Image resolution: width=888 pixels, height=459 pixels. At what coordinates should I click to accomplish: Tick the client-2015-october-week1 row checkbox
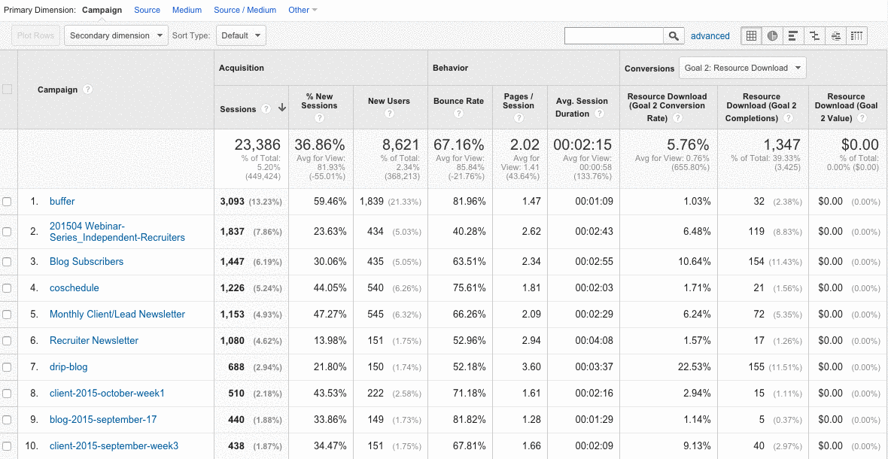click(8, 394)
